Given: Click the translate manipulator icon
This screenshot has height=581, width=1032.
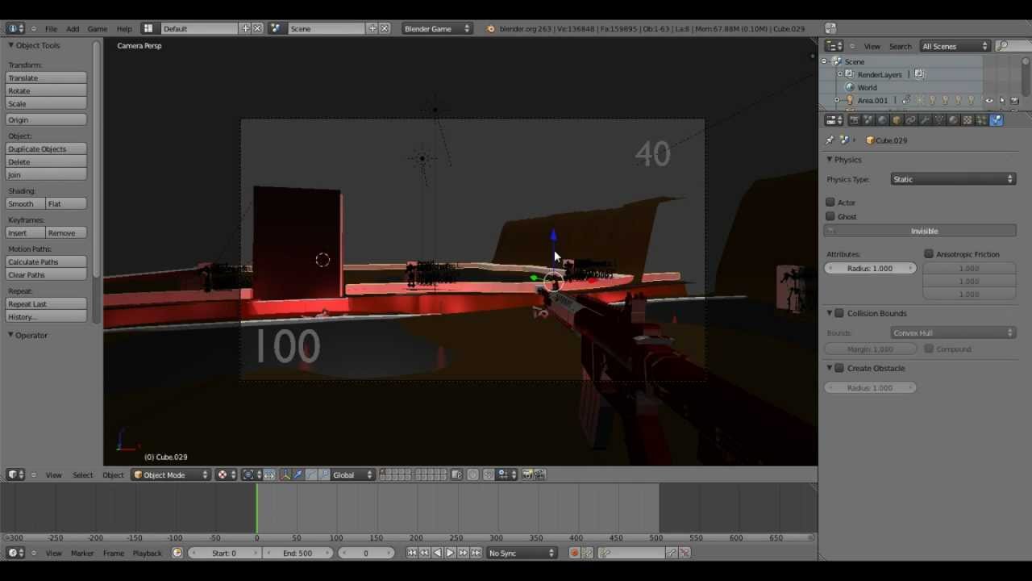Looking at the screenshot, I should pyautogui.click(x=298, y=474).
